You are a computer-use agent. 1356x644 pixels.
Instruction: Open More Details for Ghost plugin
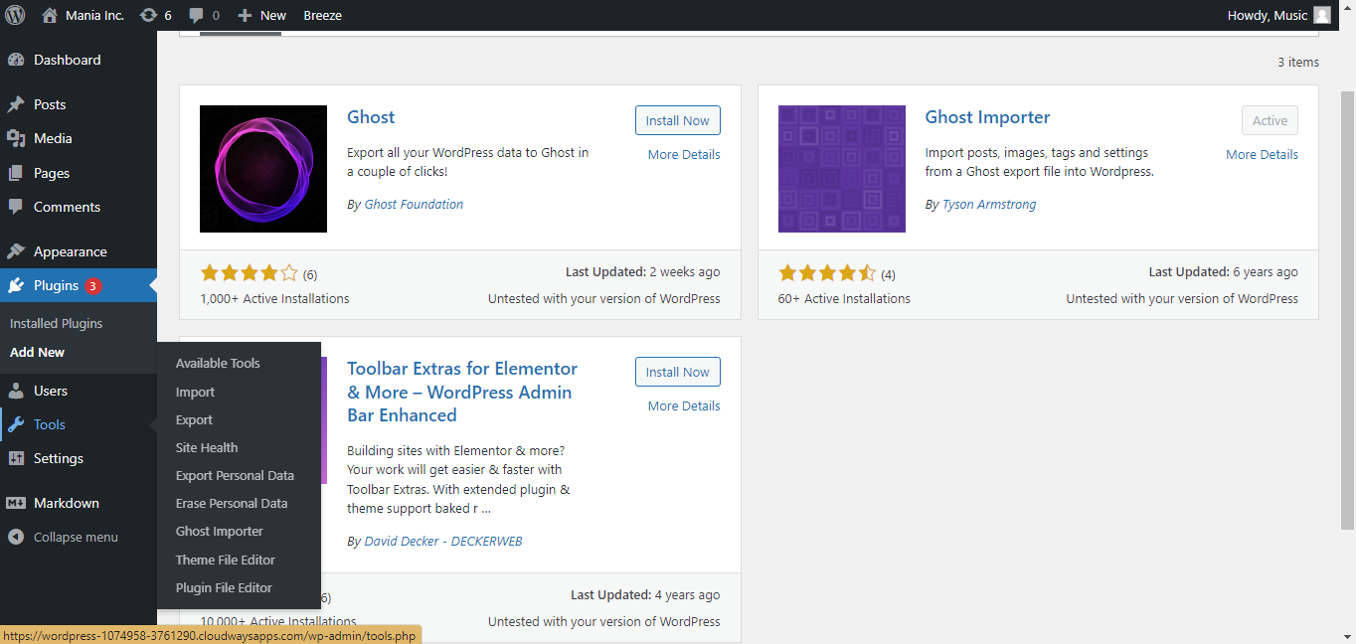[684, 154]
